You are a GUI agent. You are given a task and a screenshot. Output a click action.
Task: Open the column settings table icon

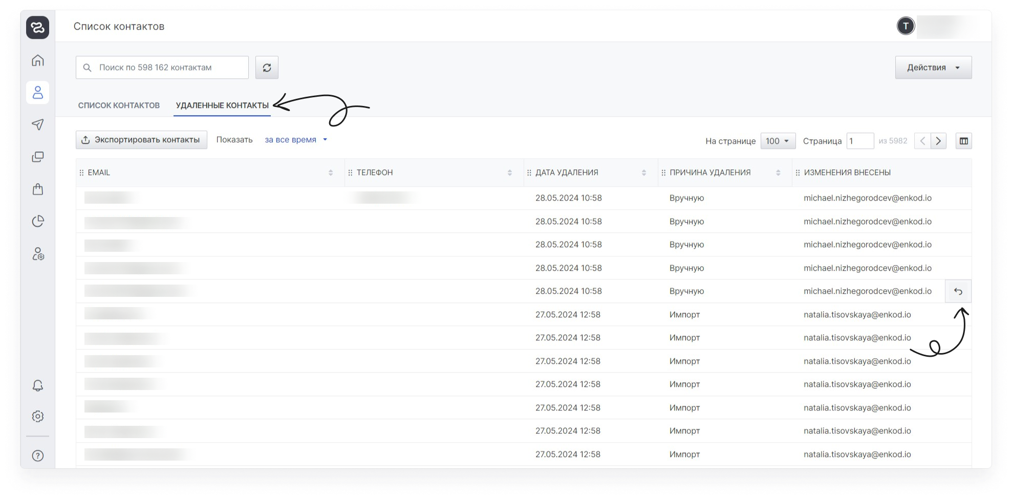(964, 141)
